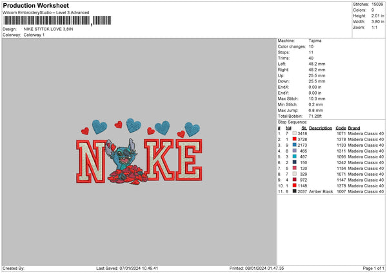The height and width of the screenshot is (273, 387).
Task: Select the Min Stitch value 0.2 mm
Action: (316, 104)
